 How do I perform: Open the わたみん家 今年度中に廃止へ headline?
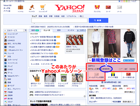pyautogui.click(x=43, y=50)
